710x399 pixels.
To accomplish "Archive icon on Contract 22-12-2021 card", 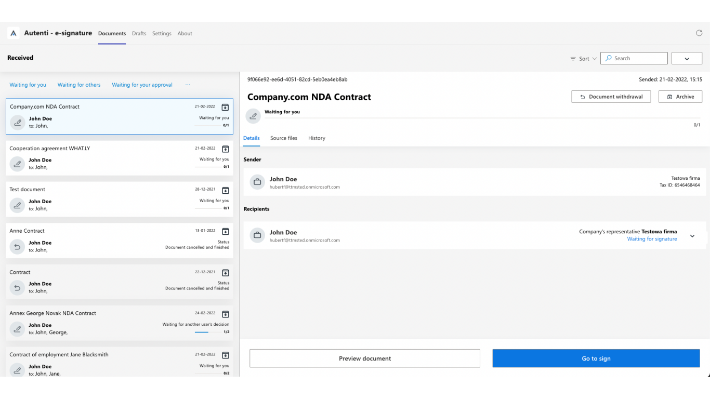I will (225, 273).
